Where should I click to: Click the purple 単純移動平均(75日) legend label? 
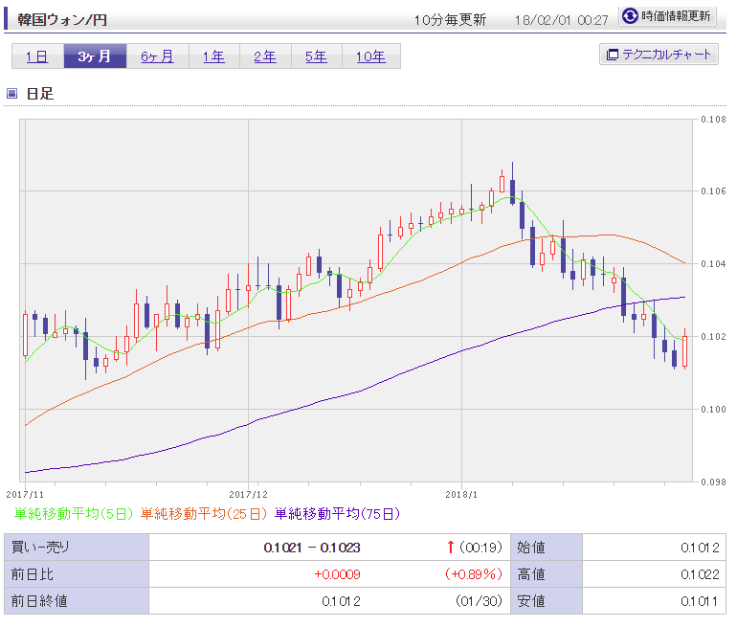point(337,514)
